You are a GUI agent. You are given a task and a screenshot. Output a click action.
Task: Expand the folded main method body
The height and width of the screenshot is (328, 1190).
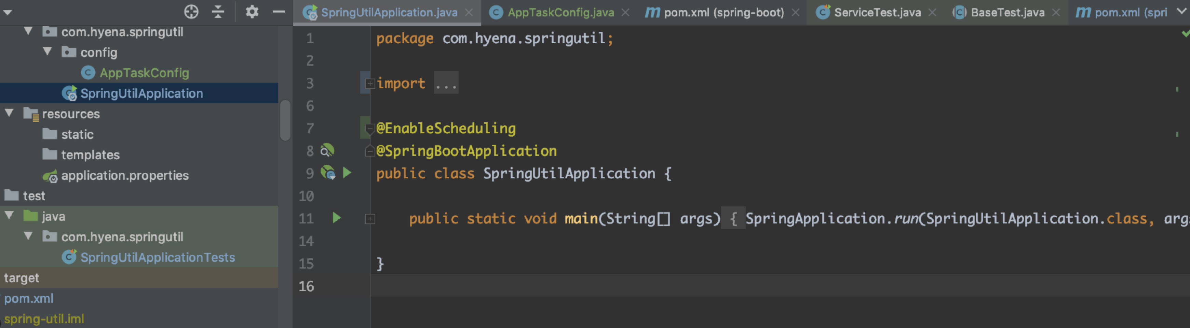pos(369,219)
